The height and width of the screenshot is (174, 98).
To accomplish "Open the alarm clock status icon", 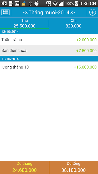I will pyautogui.click(x=48, y=4).
